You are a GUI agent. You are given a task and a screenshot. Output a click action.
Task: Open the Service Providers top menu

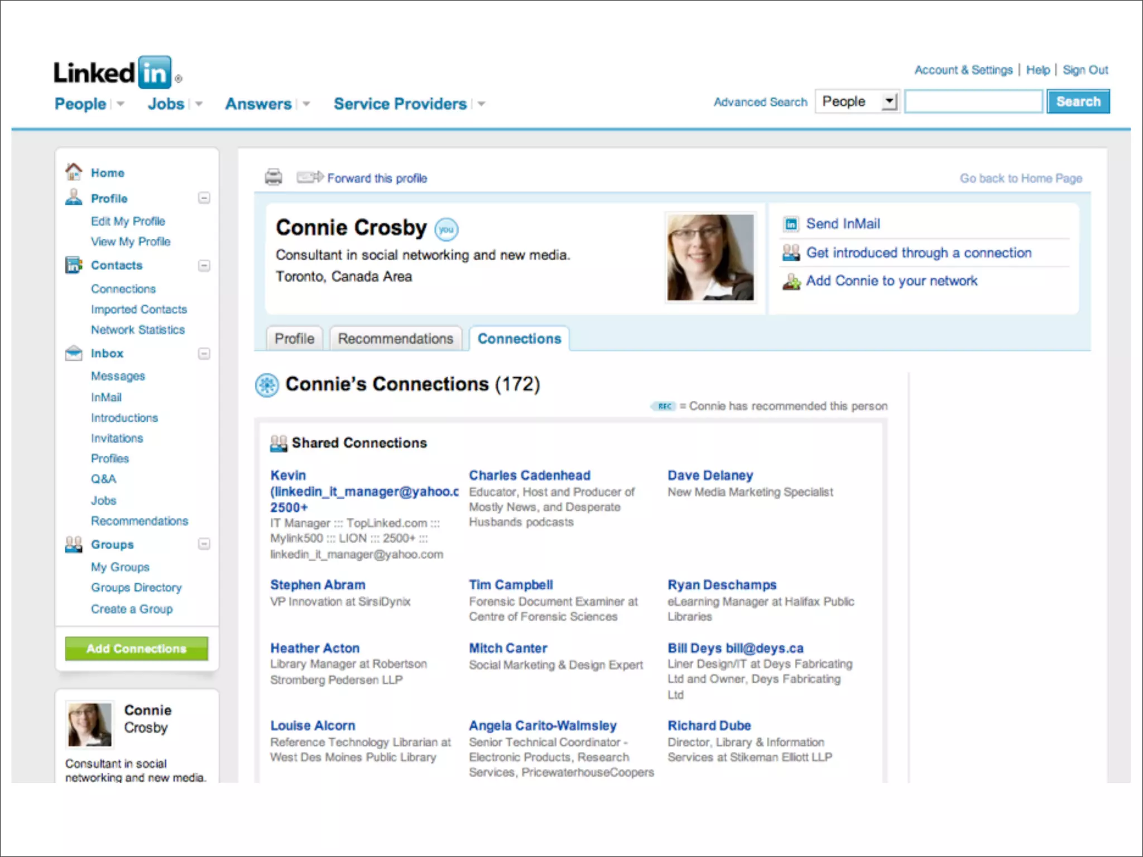pyautogui.click(x=400, y=104)
